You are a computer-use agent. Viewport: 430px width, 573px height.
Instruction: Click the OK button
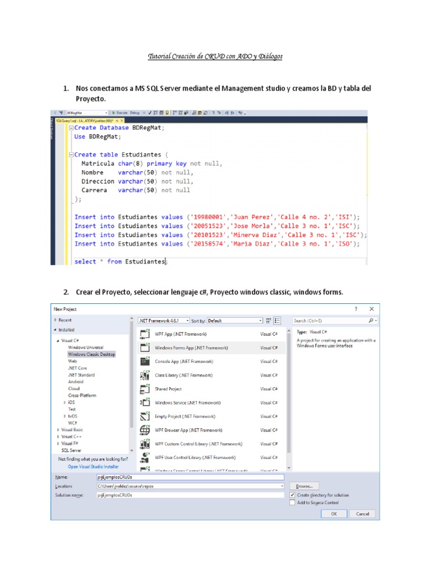point(334,514)
